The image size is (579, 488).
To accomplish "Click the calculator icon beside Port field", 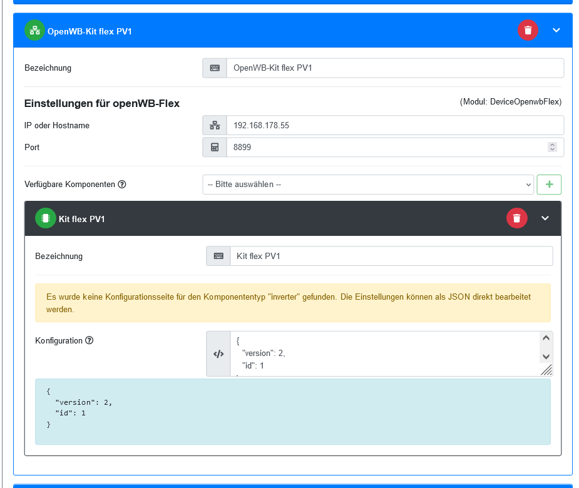I will point(215,147).
